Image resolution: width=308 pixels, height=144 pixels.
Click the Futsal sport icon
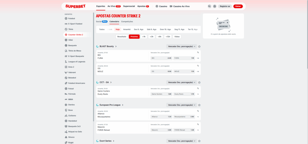click(66, 89)
